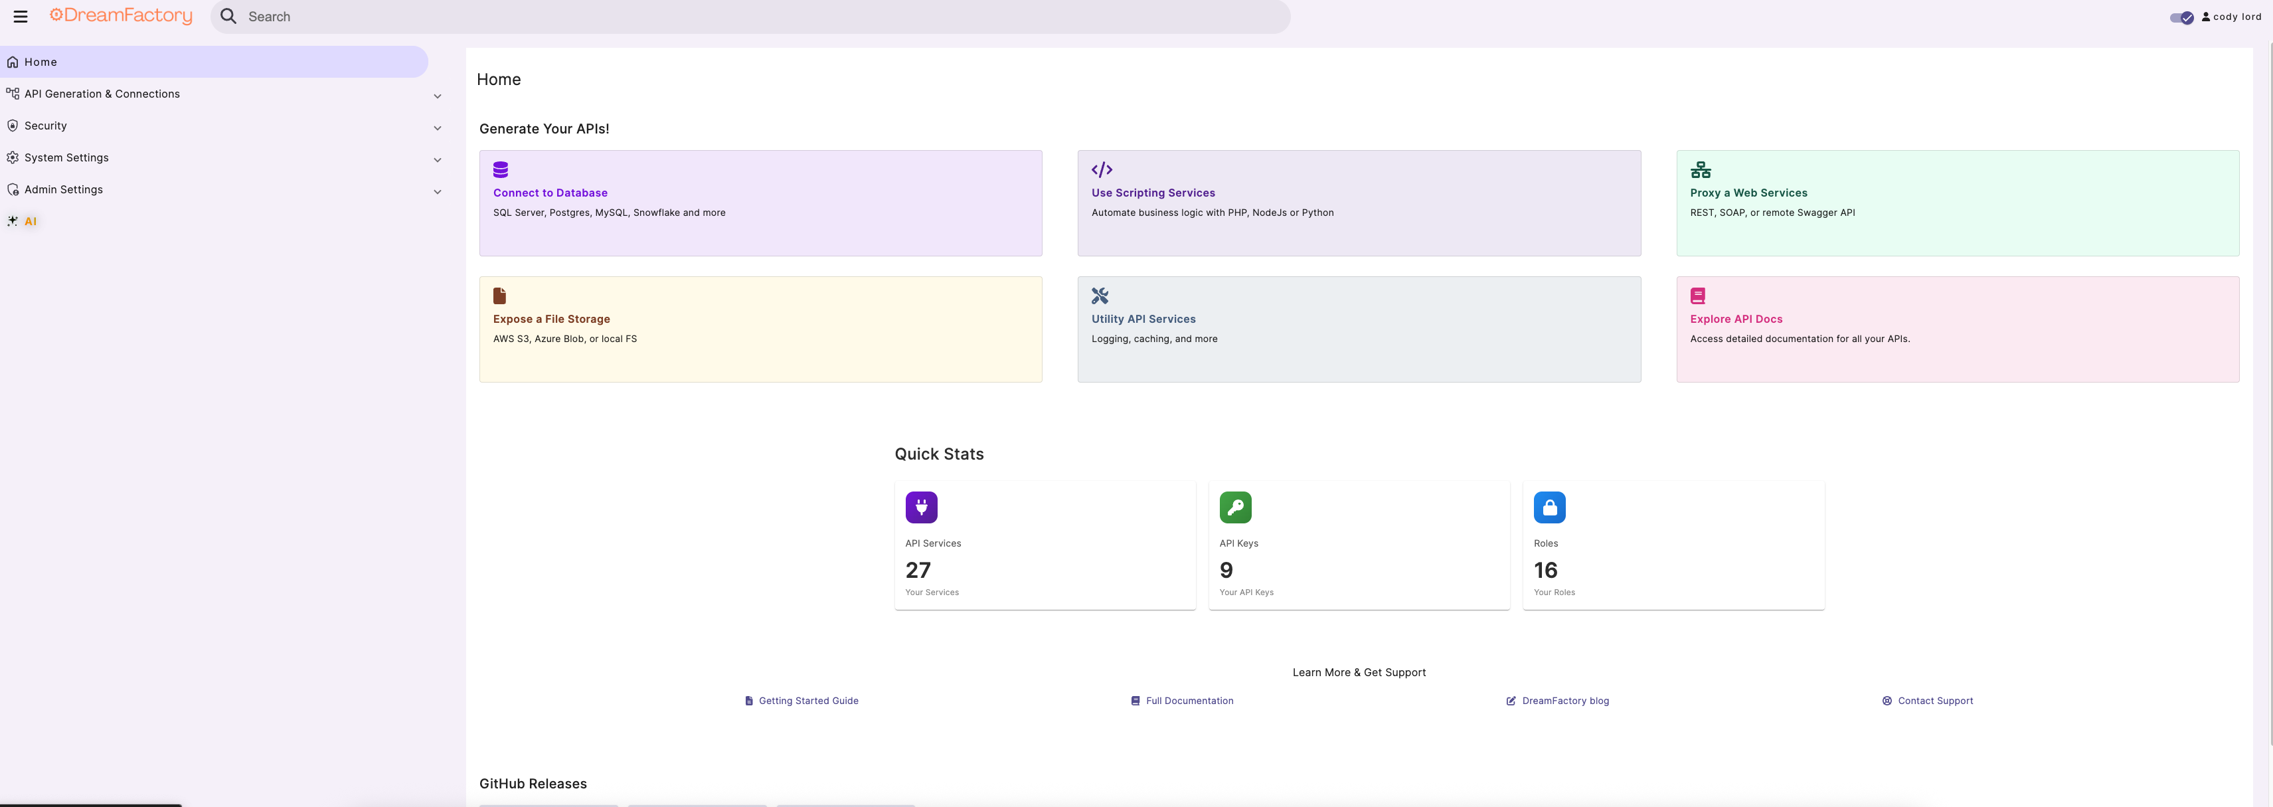Click the Full Documentation book icon
Screen dimensions: 2273x807
(1136, 701)
